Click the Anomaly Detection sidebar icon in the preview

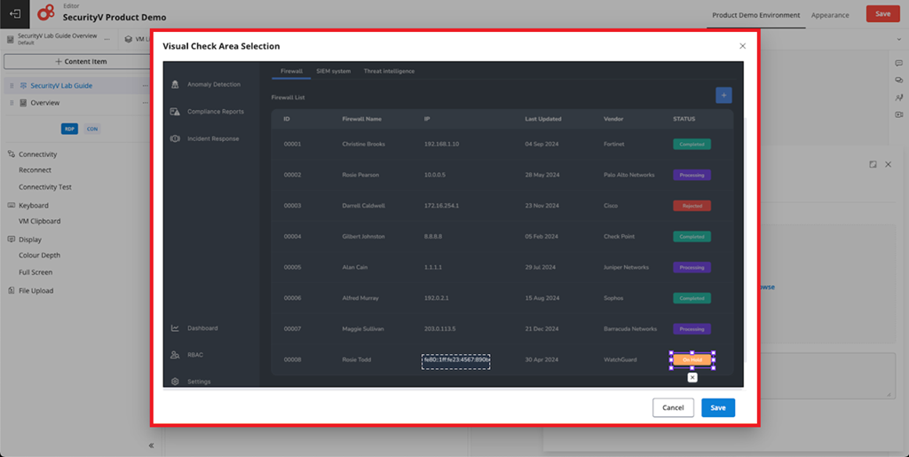(x=175, y=84)
